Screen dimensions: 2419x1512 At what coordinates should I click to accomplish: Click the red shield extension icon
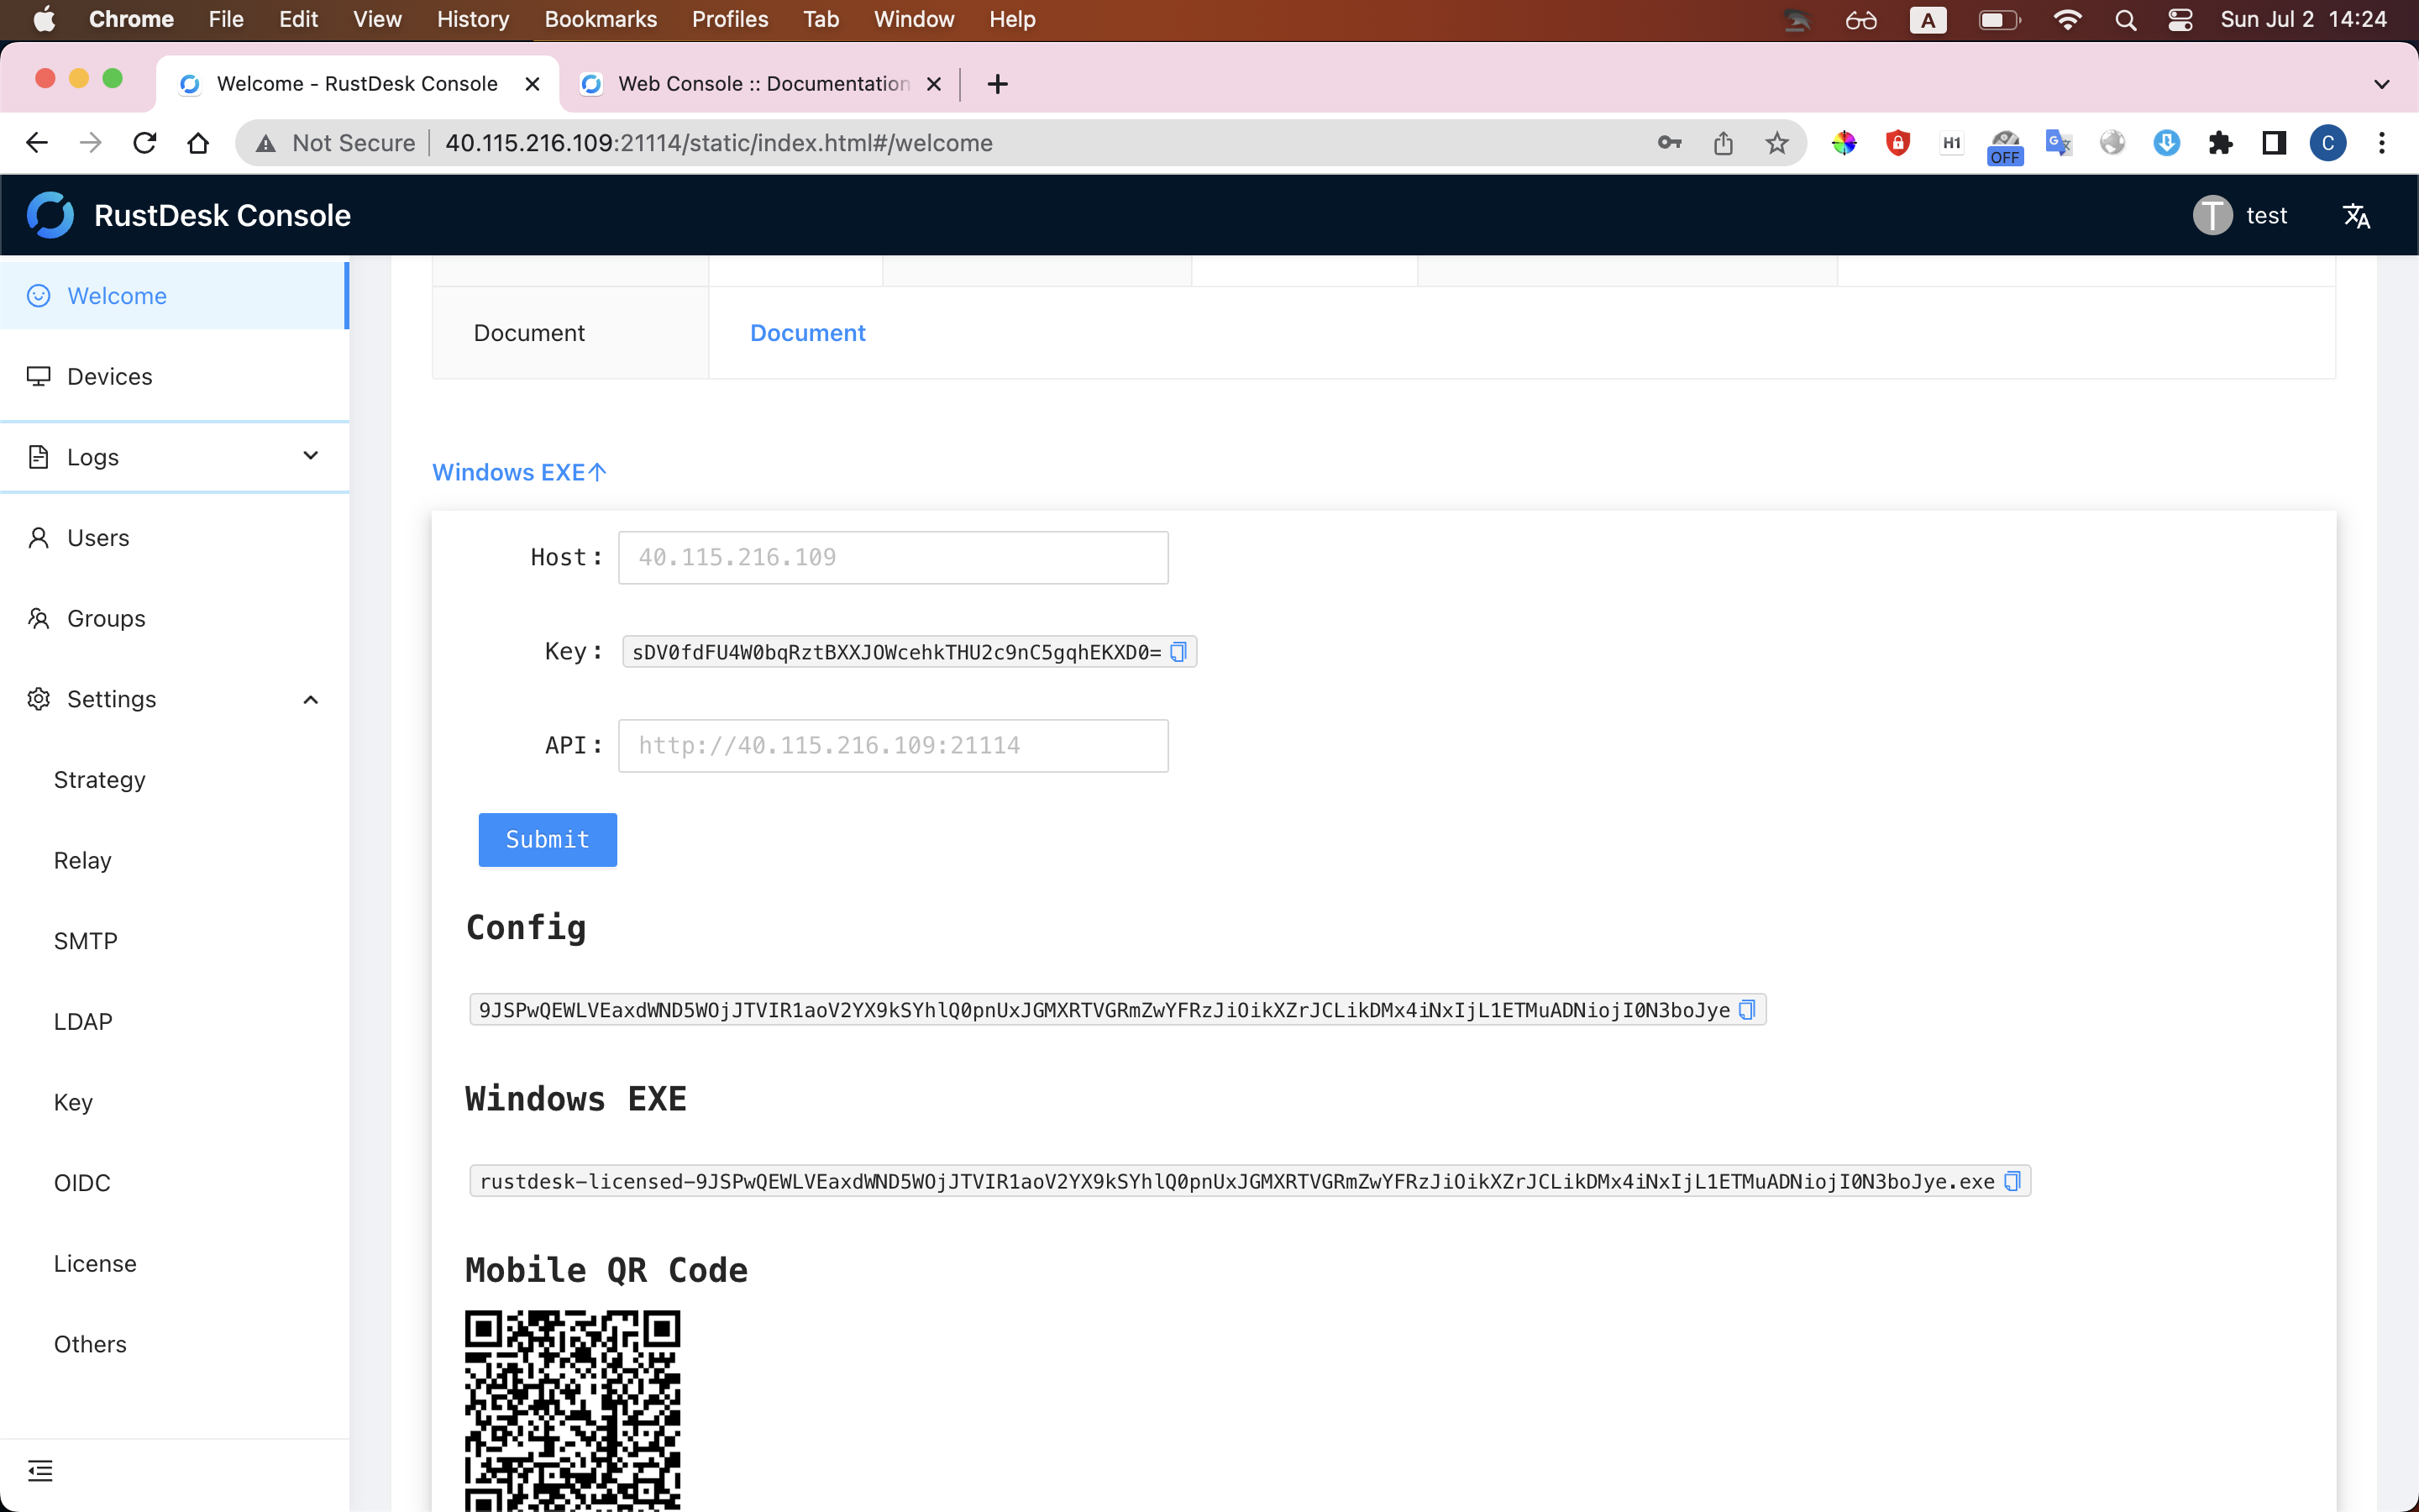coord(1897,143)
